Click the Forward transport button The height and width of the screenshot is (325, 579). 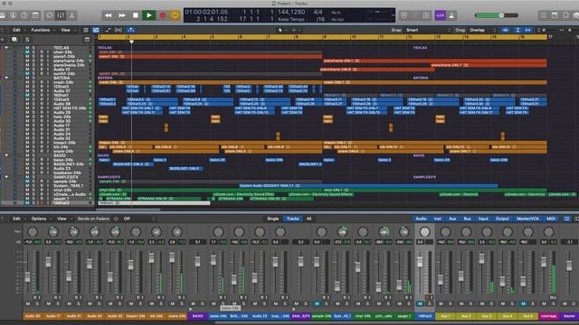click(x=122, y=15)
